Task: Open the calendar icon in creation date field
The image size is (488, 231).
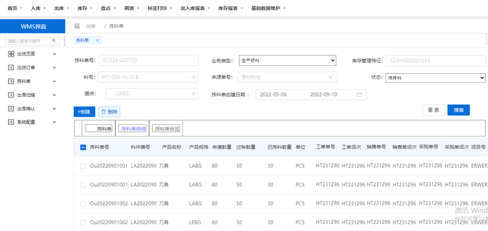Action: [x=359, y=94]
